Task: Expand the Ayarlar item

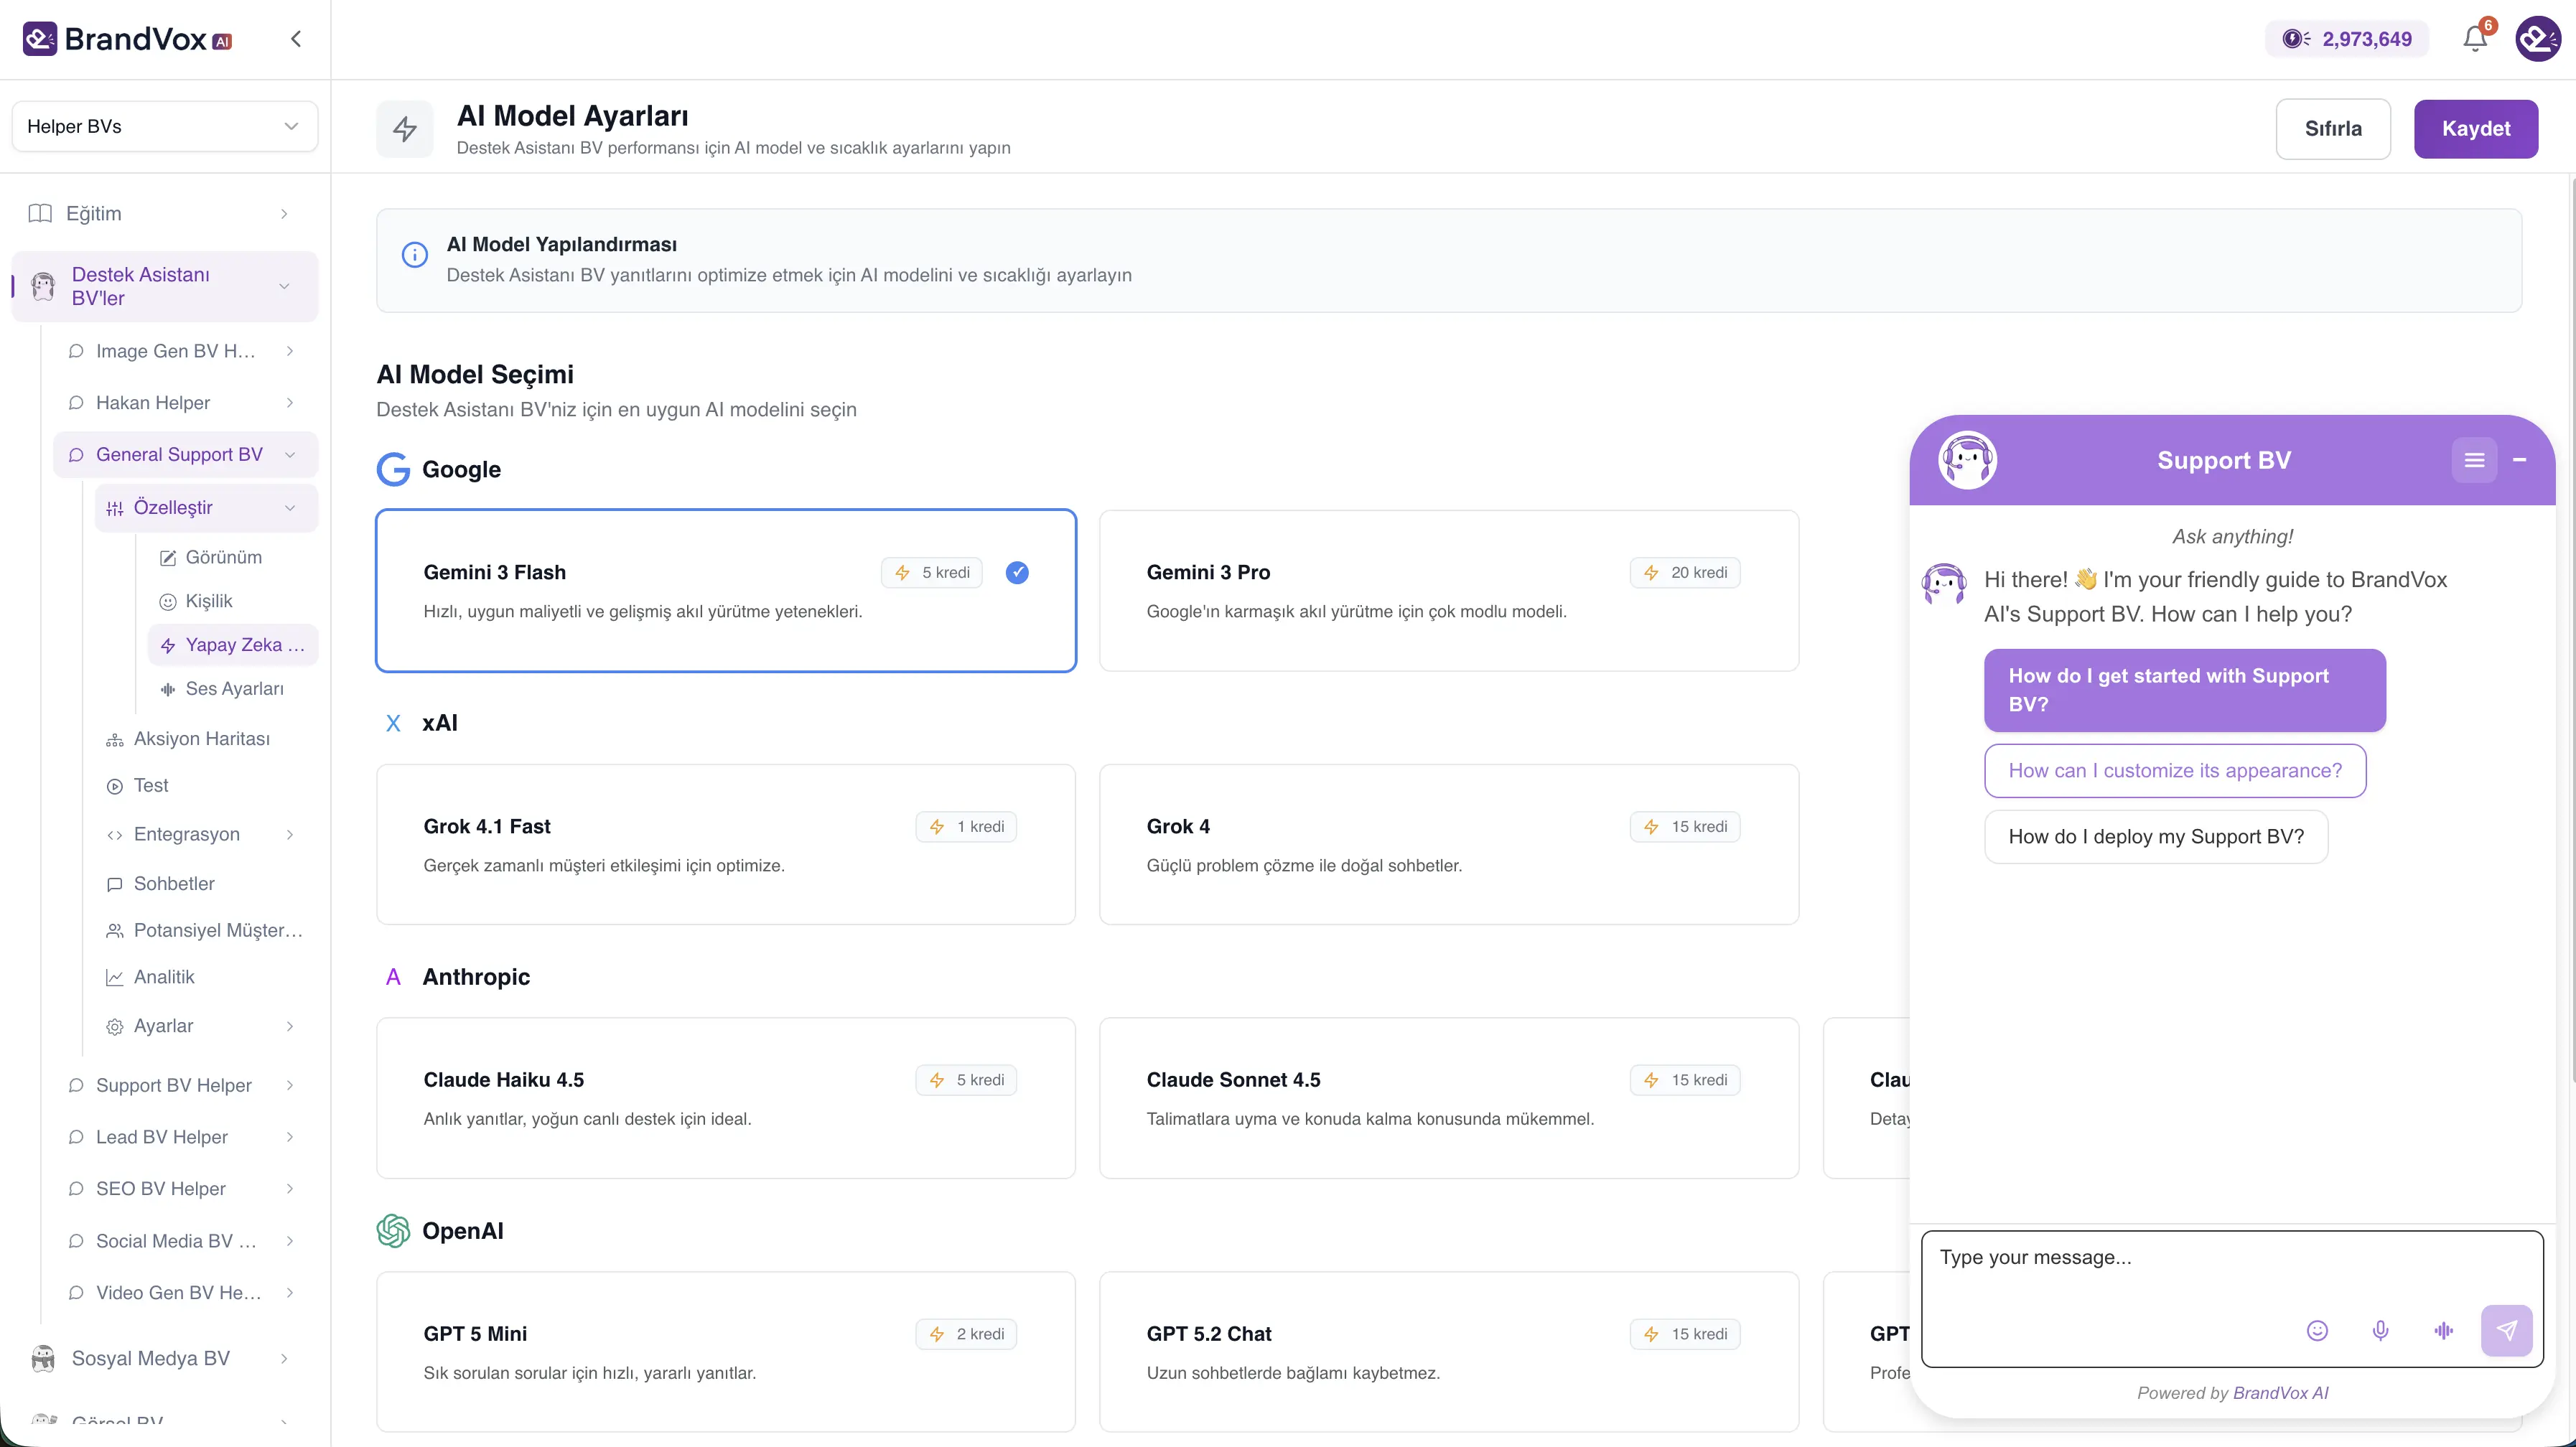Action: click(x=206, y=1026)
